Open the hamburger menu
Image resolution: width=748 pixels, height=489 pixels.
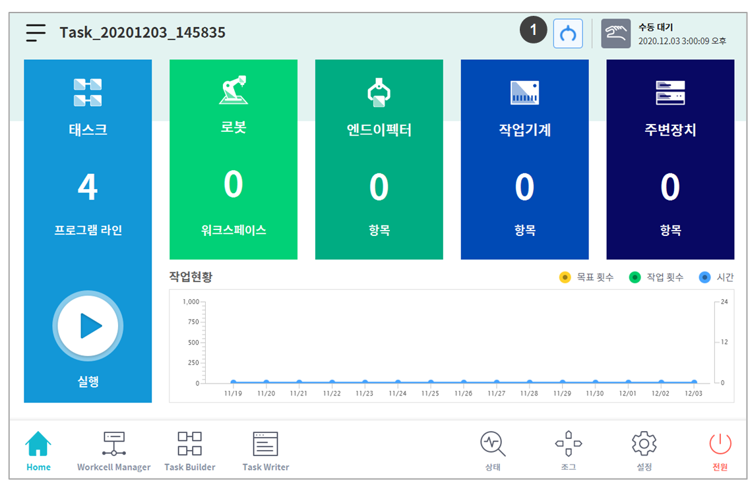click(x=36, y=33)
